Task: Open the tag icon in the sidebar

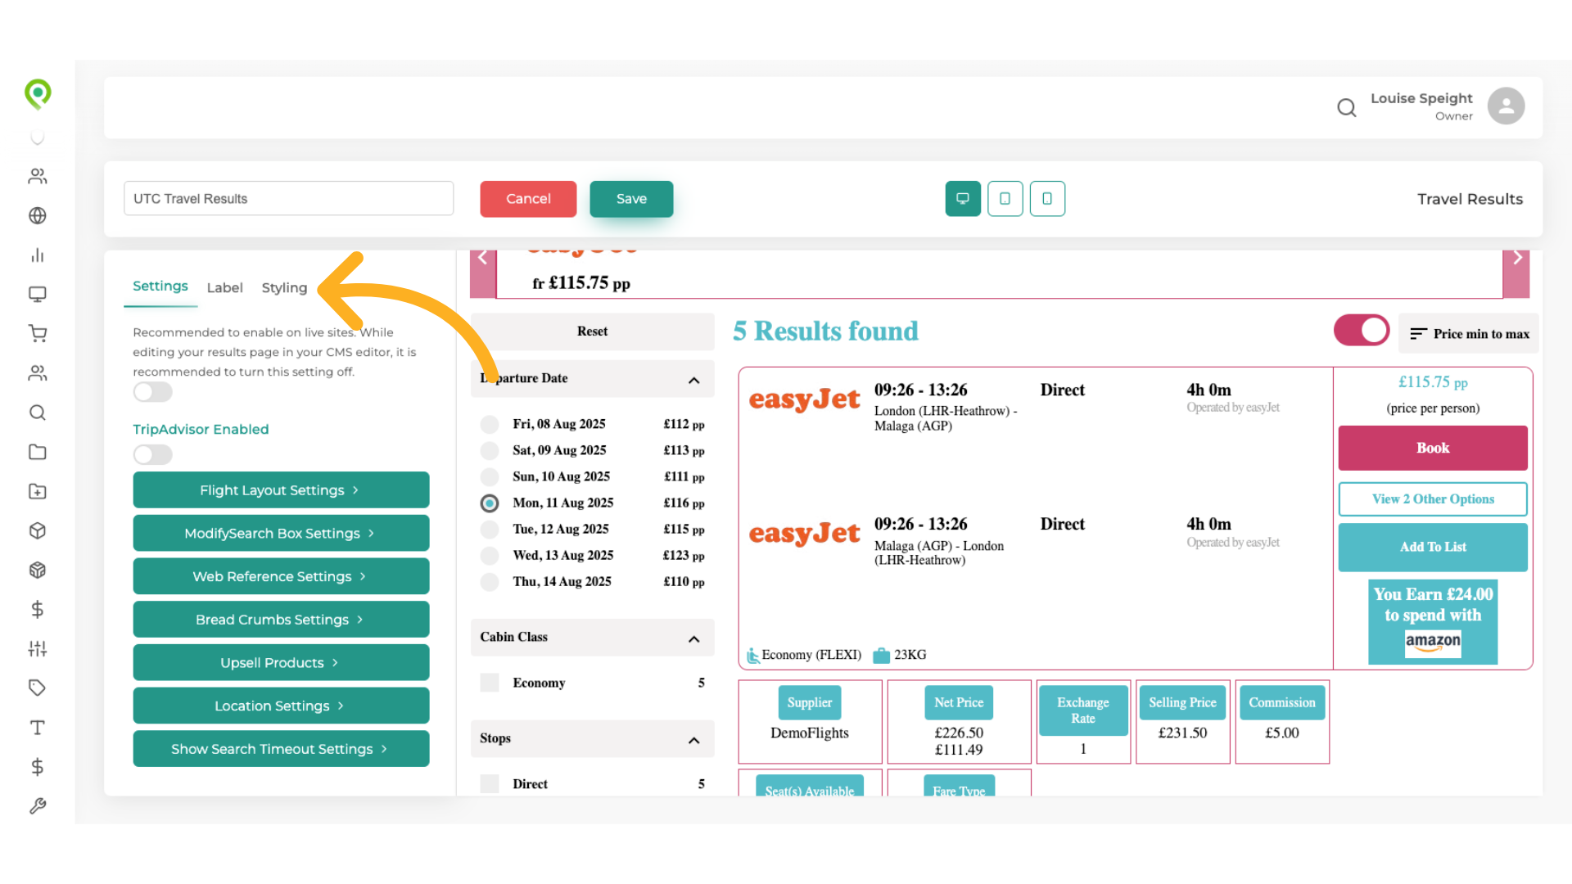Action: click(x=38, y=688)
